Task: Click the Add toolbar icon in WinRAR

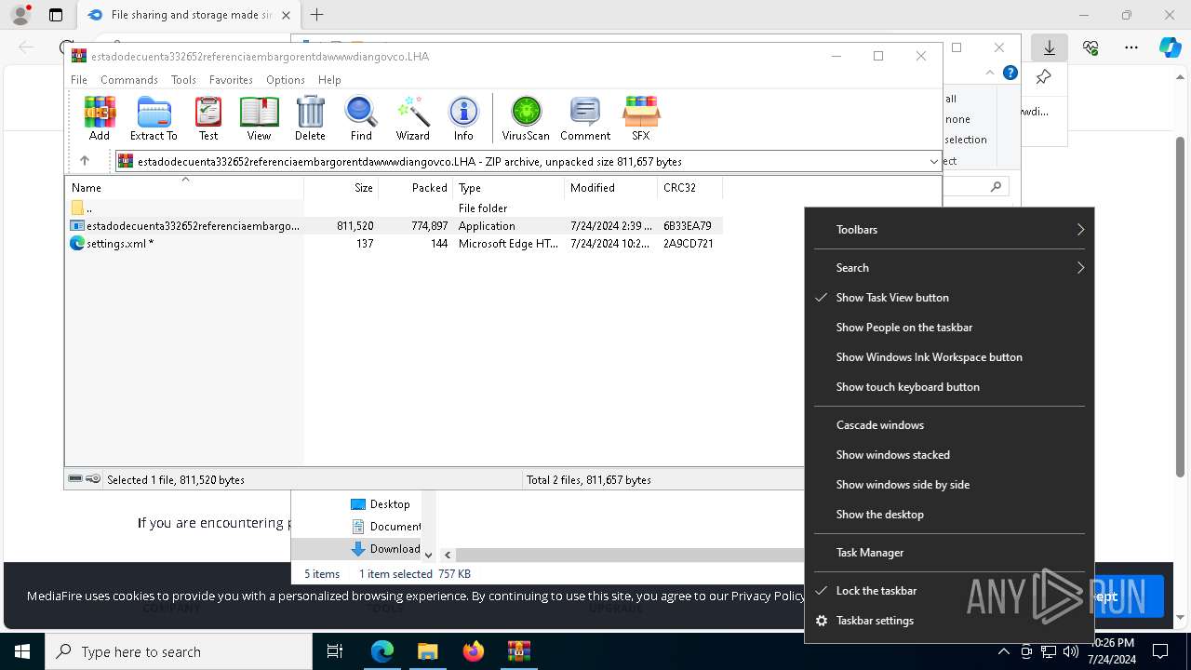Action: click(100, 118)
